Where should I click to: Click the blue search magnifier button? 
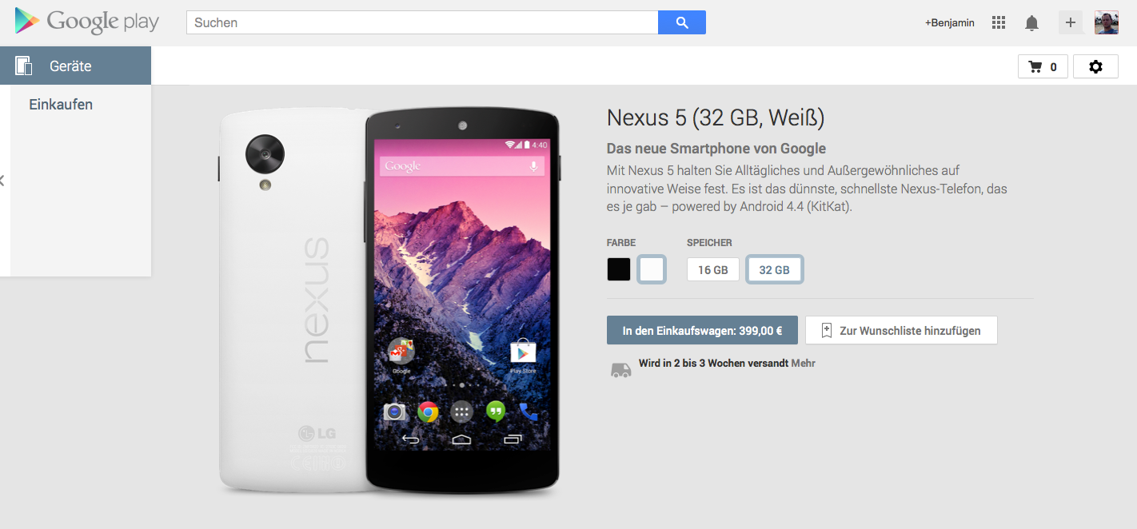pos(682,22)
